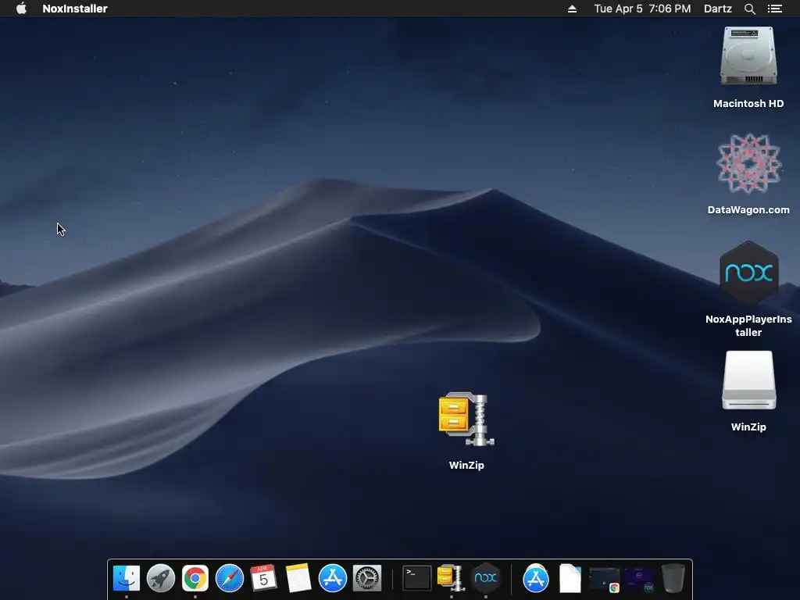Image resolution: width=800 pixels, height=600 pixels.
Task: Launch Safari from the Dock
Action: tap(230, 578)
